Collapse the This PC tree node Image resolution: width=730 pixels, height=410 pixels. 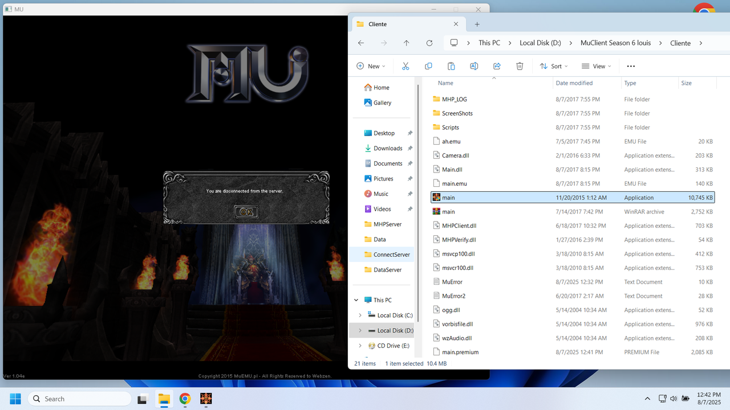(x=356, y=300)
